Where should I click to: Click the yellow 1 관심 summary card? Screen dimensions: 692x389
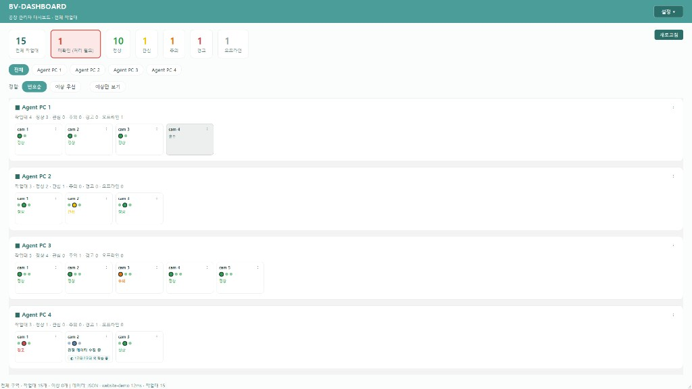coord(147,44)
